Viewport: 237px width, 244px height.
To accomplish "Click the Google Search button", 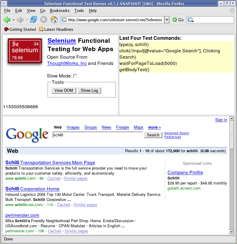I will point(153,135).
